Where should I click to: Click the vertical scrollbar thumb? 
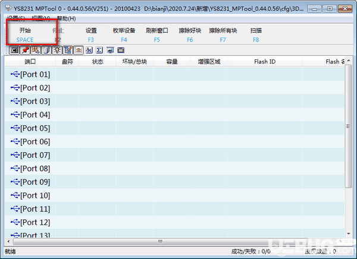point(348,126)
